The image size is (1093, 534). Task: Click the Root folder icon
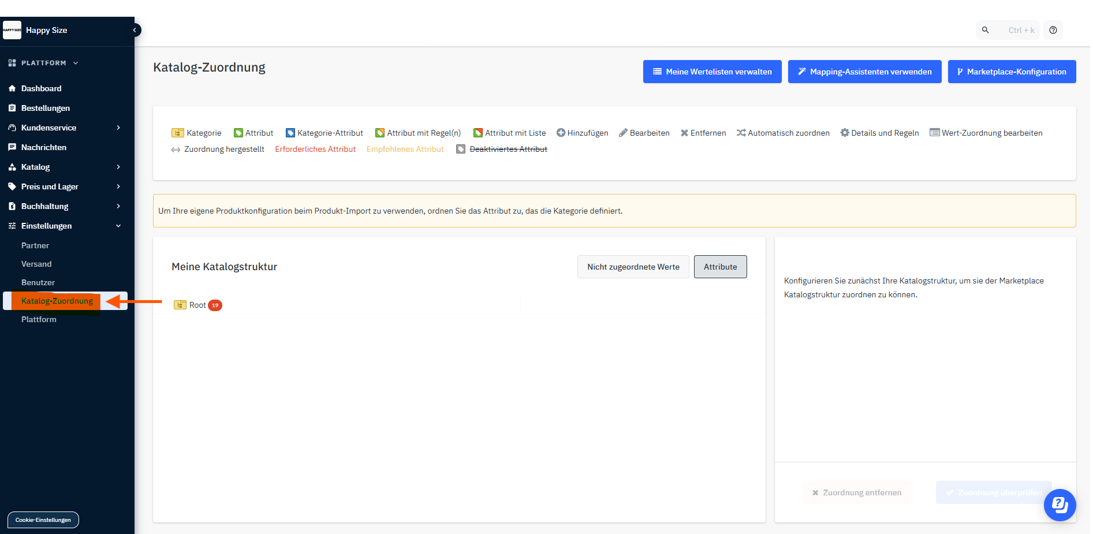click(180, 305)
